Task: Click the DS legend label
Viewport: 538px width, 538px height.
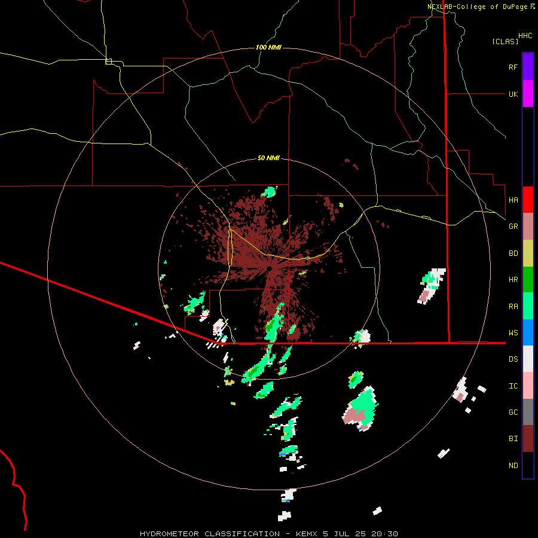Action: coord(513,359)
